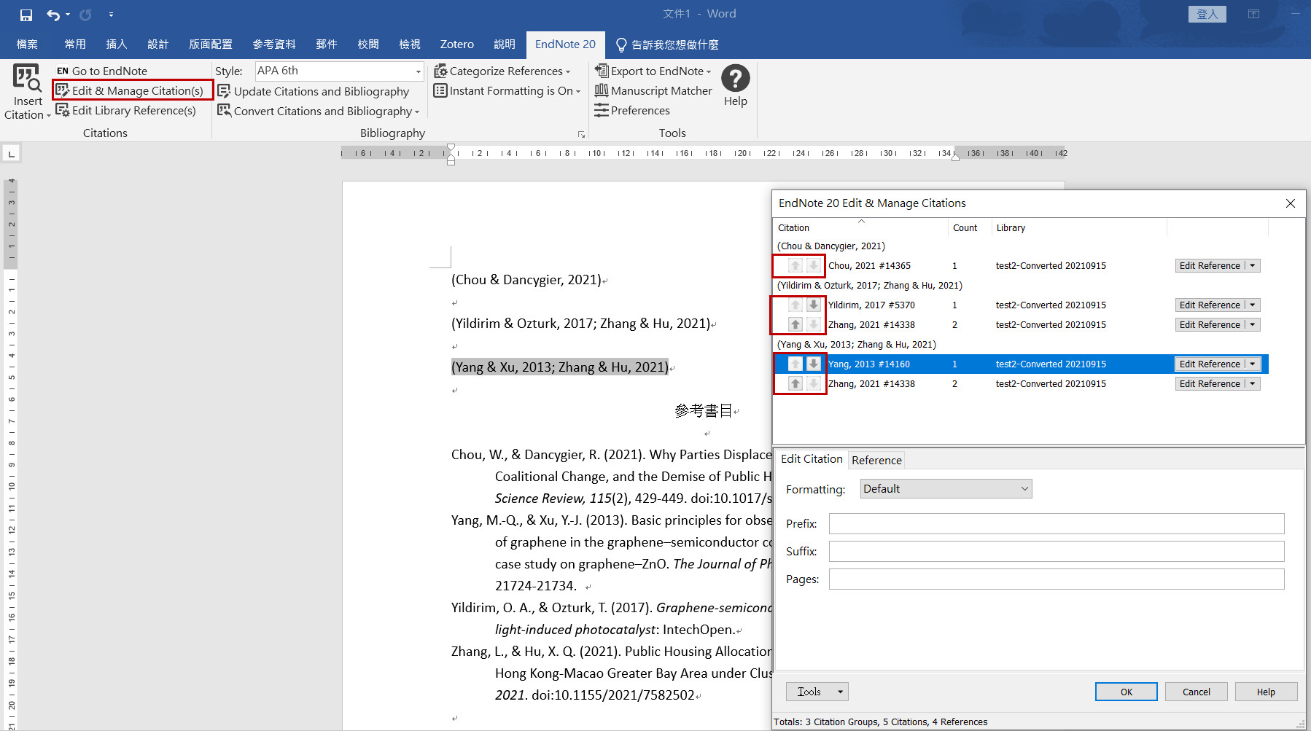
Task: Move Zhang, 2021 up in Yildirim group
Action: pos(795,324)
